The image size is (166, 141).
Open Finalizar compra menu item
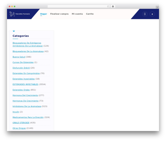[59, 14]
